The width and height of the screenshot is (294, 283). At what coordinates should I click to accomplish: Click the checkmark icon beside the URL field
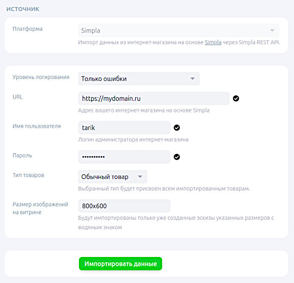pyautogui.click(x=236, y=99)
